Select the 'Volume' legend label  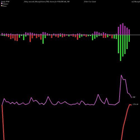point(5,4)
